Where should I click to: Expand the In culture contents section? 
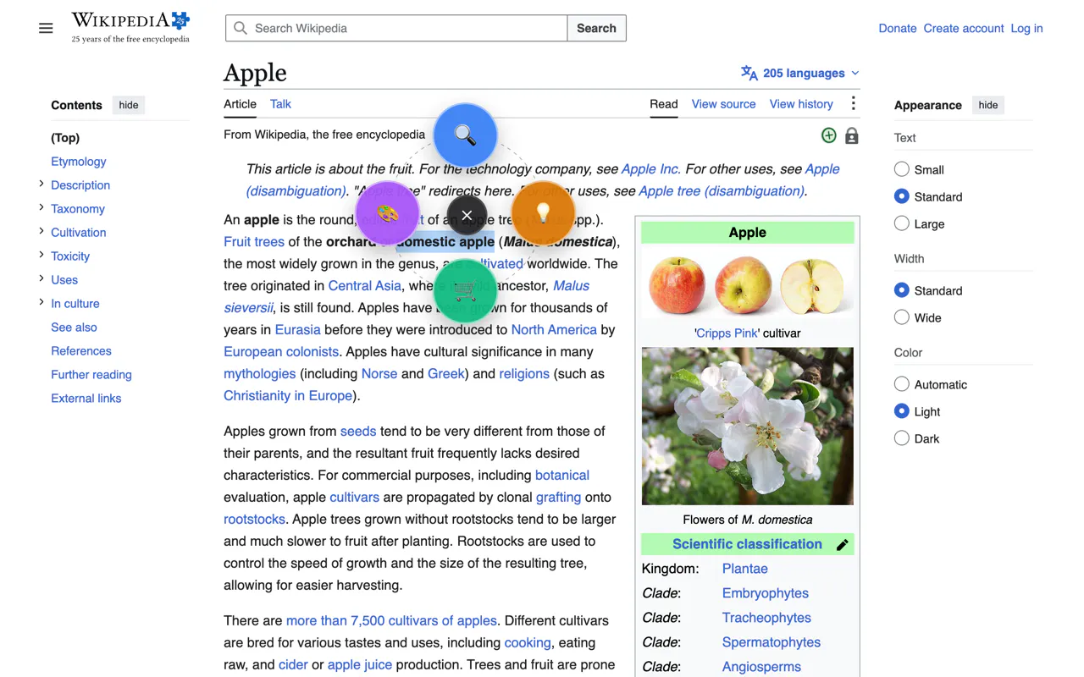point(41,302)
